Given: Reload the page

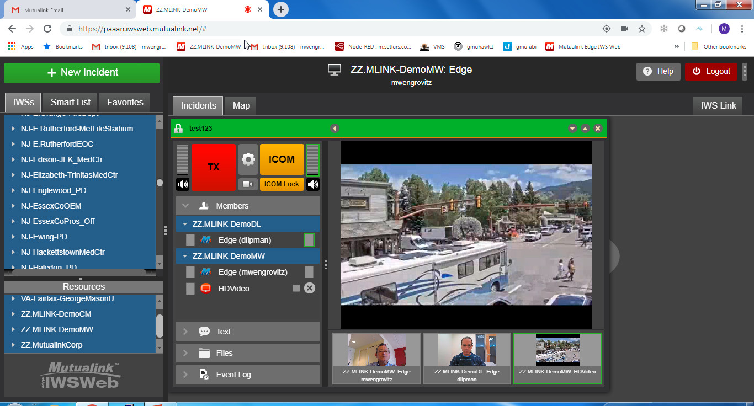Looking at the screenshot, I should (47, 29).
